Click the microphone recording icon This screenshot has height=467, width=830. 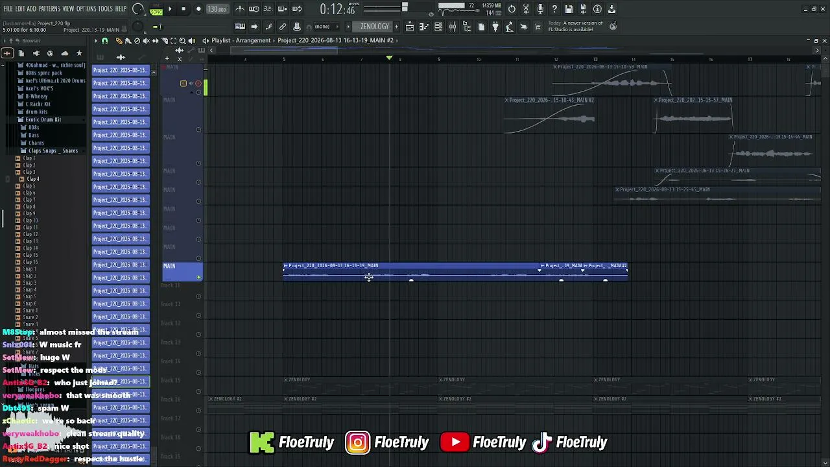(x=540, y=9)
